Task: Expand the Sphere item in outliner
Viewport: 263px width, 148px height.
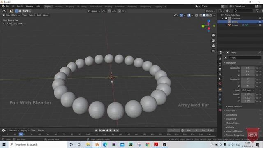Action: pos(226,25)
